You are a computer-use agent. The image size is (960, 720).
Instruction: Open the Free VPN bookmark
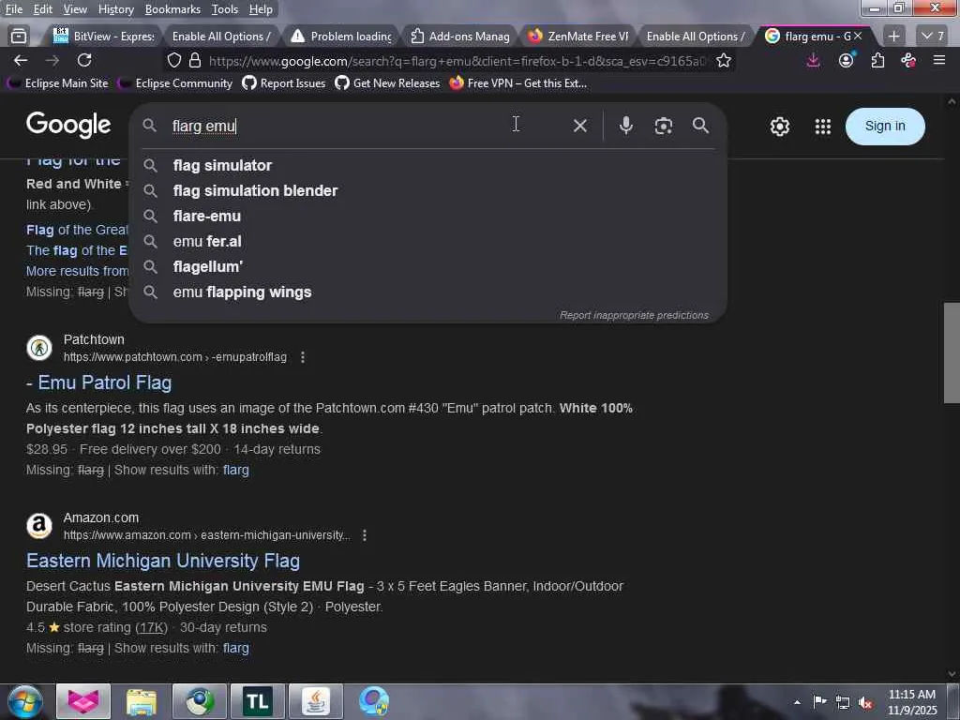click(517, 83)
